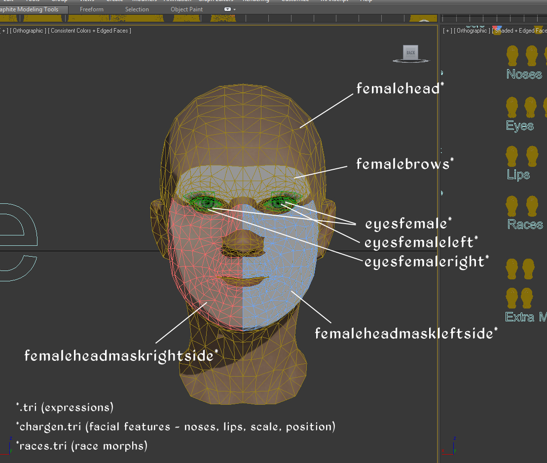
Task: Open the [ + ] menu in the right viewport
Action: (x=447, y=31)
